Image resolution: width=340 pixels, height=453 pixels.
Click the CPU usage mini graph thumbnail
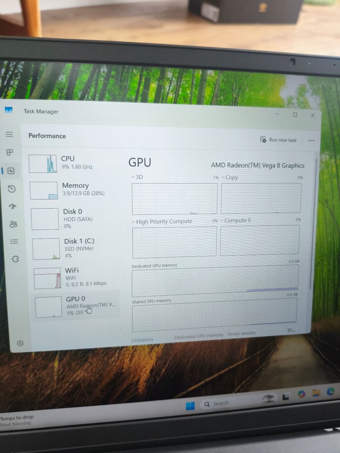click(x=42, y=164)
